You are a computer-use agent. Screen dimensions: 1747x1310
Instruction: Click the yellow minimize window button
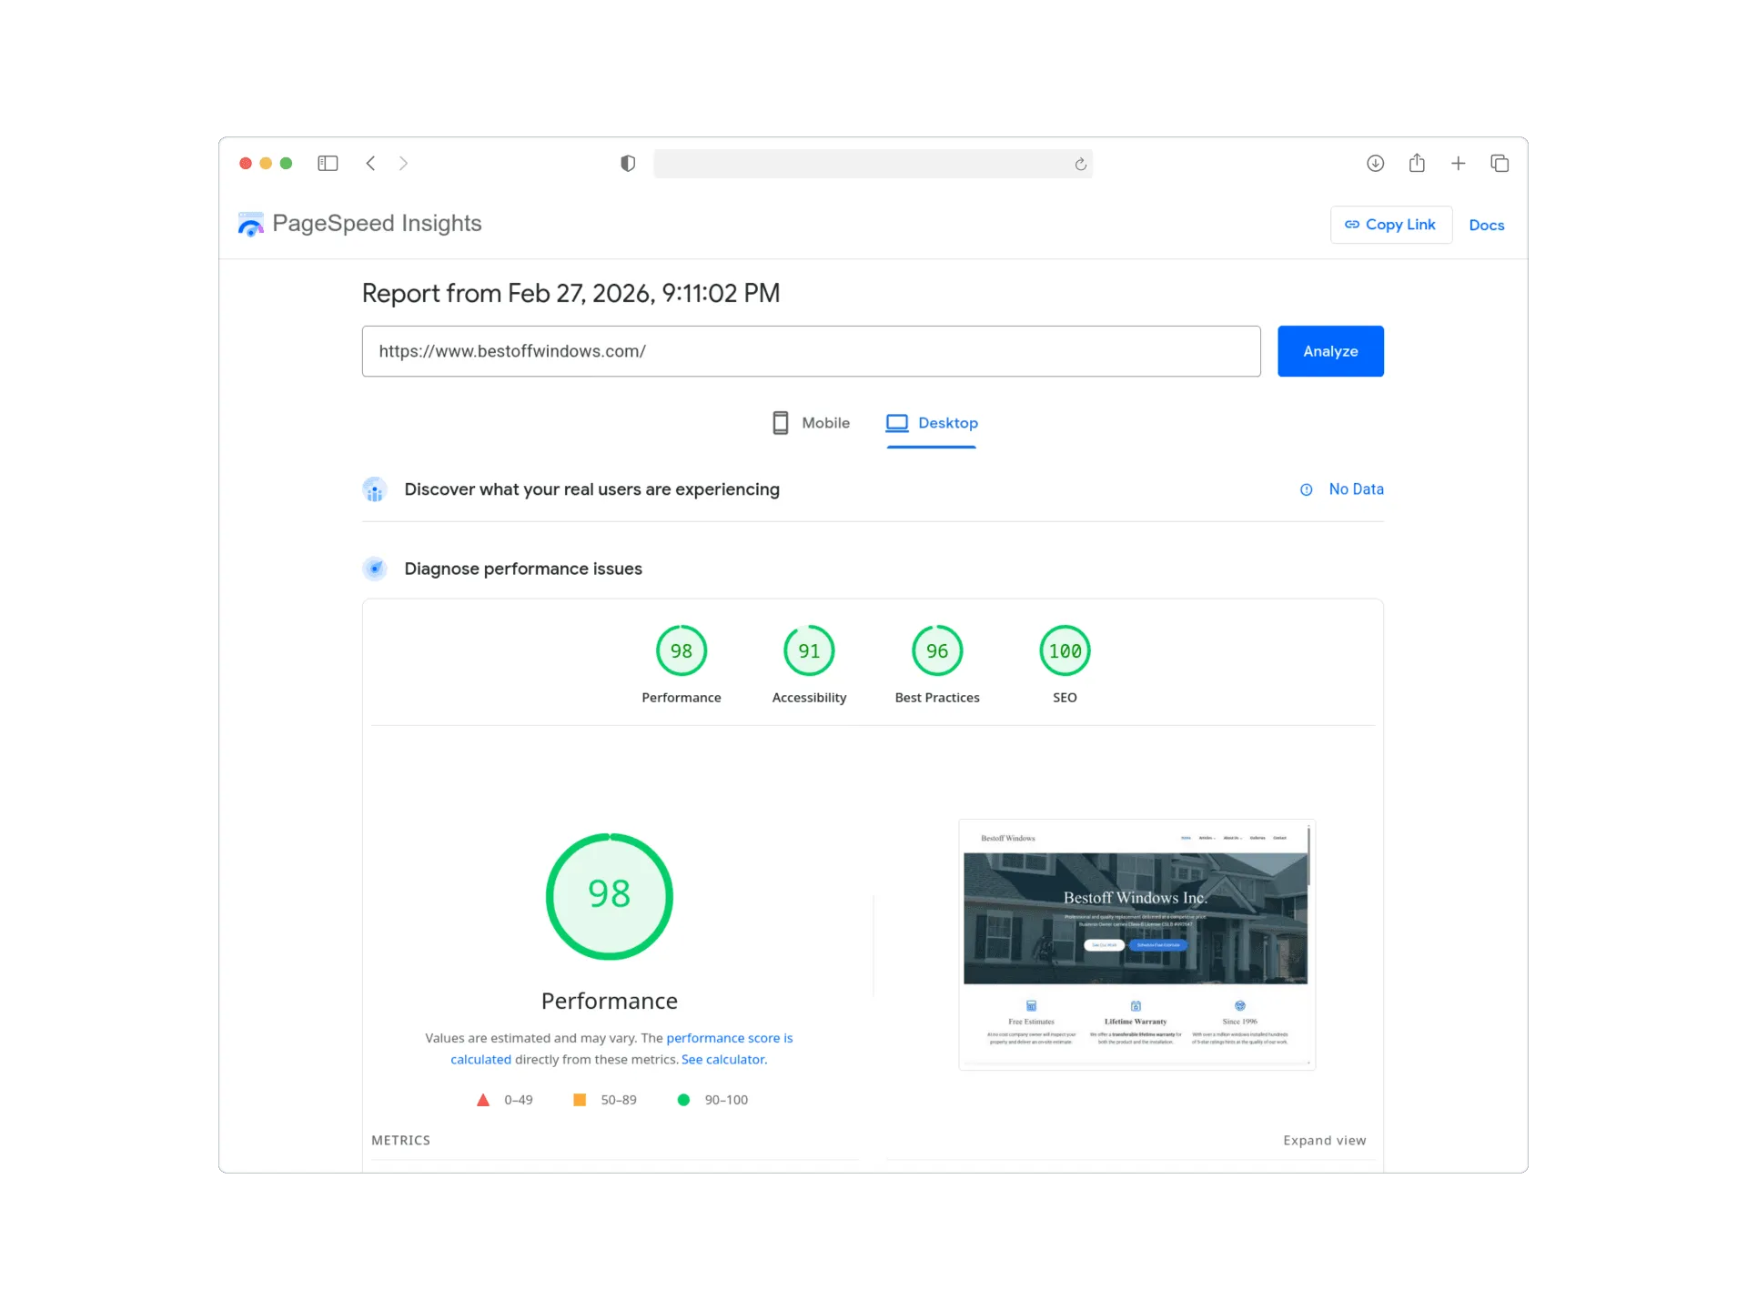[266, 163]
